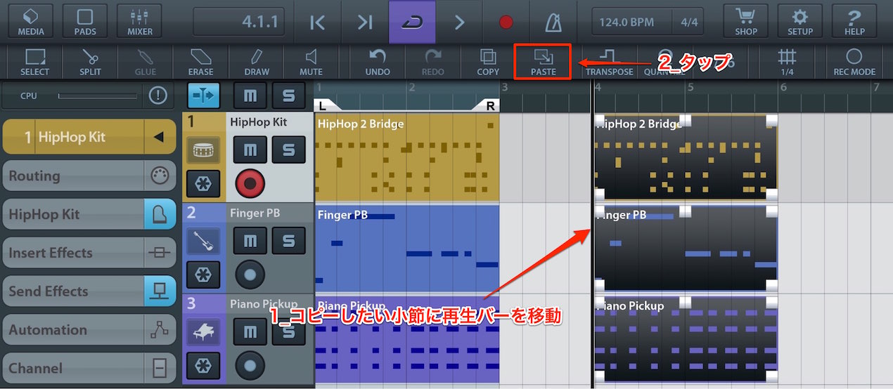The height and width of the screenshot is (389, 893).
Task: Open the Routing inspector section
Action: pos(89,176)
